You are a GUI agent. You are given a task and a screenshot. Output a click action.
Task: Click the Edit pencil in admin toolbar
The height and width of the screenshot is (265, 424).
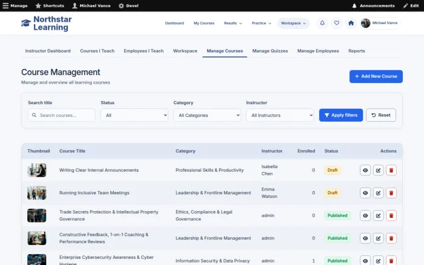tap(411, 5)
